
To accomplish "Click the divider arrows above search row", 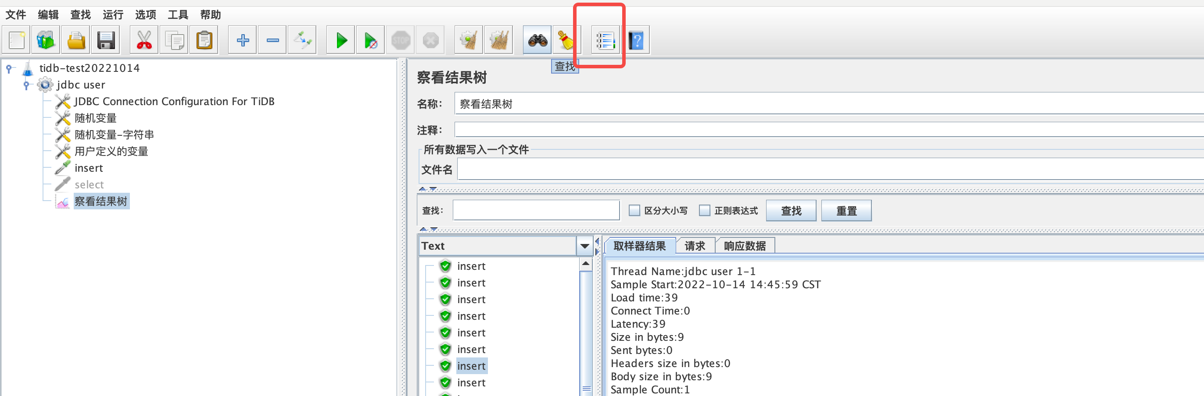I will click(x=428, y=189).
